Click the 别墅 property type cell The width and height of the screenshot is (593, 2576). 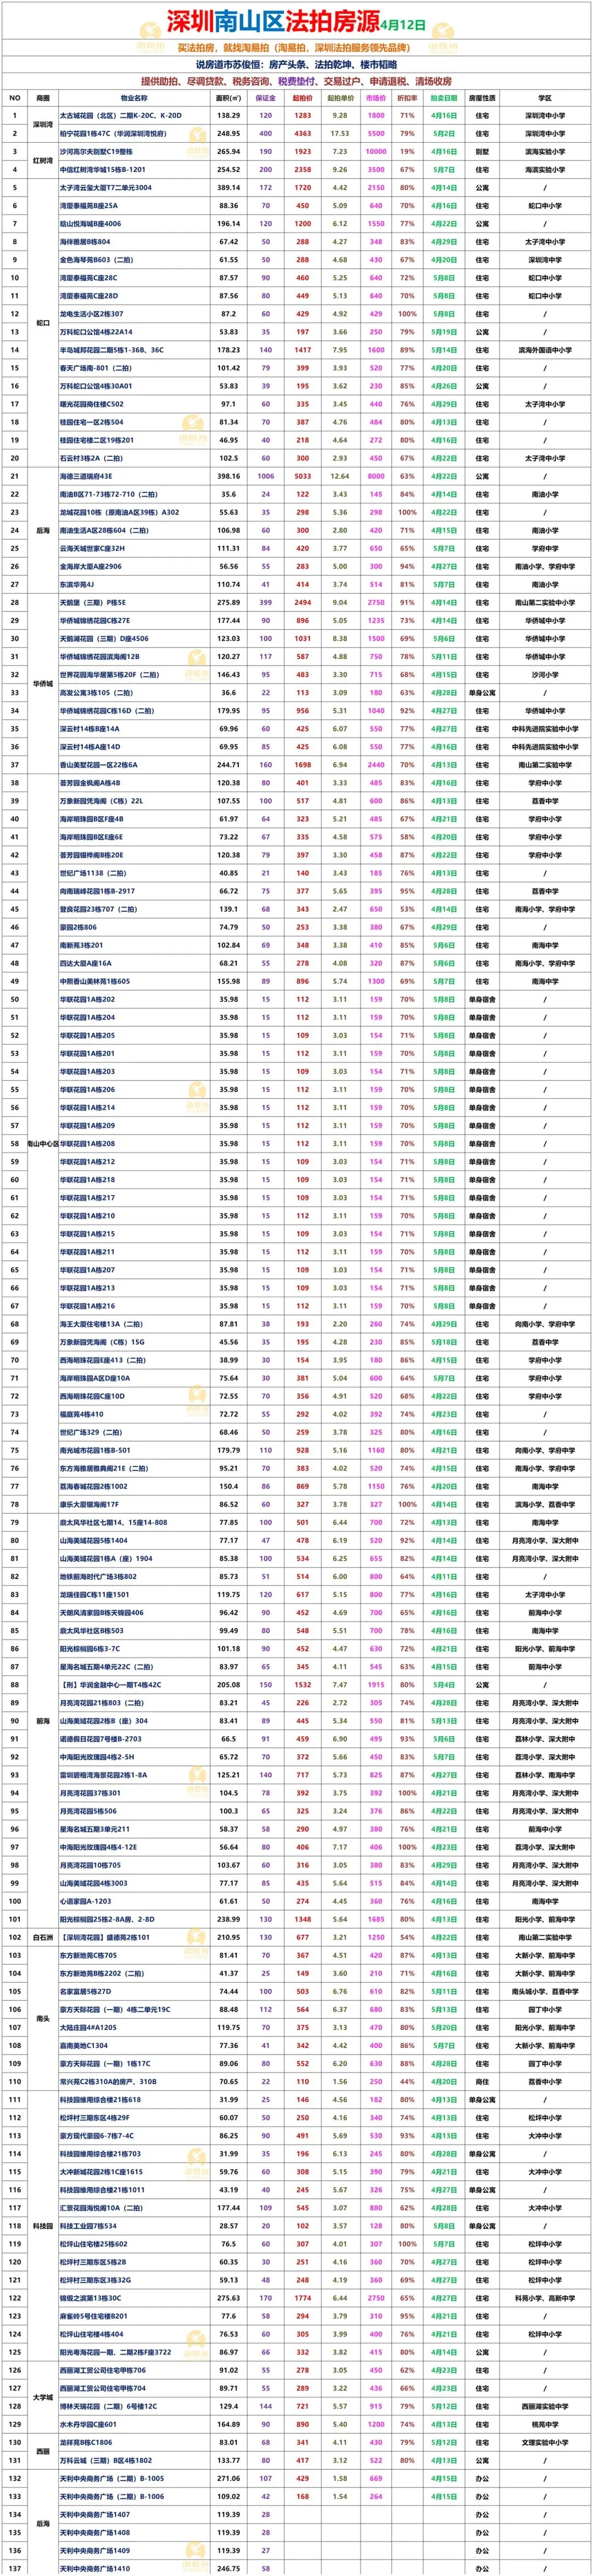(483, 152)
